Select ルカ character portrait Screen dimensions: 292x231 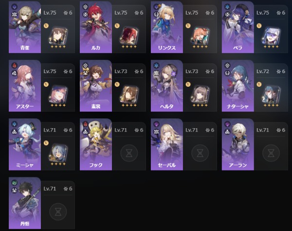pos(96,27)
